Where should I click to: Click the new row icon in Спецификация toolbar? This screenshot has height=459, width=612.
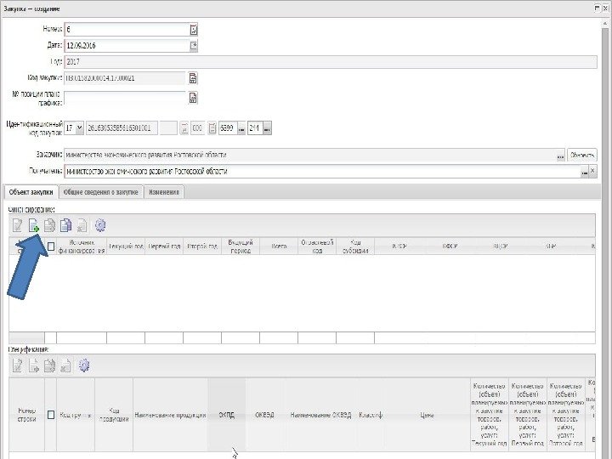[34, 365]
